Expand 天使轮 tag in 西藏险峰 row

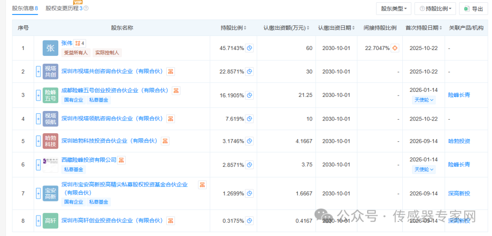(424, 169)
